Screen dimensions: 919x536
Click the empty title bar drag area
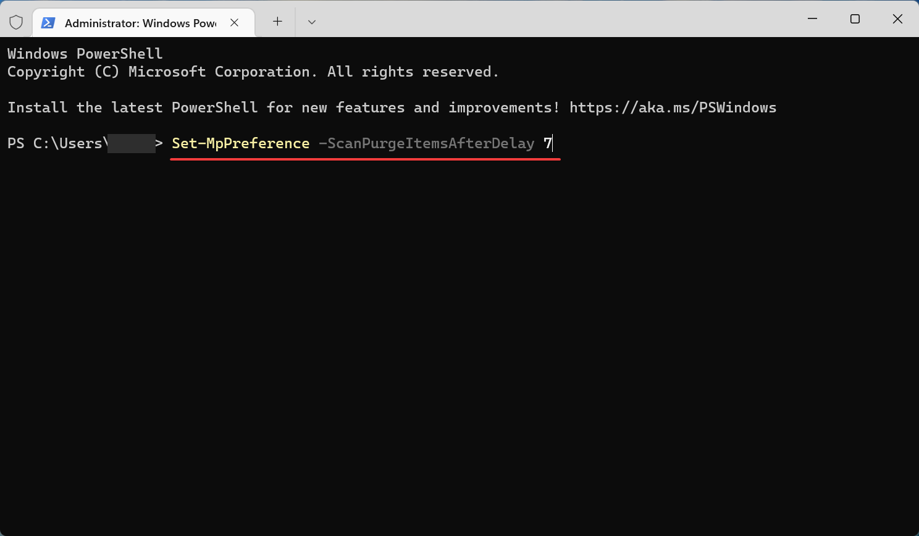point(556,19)
